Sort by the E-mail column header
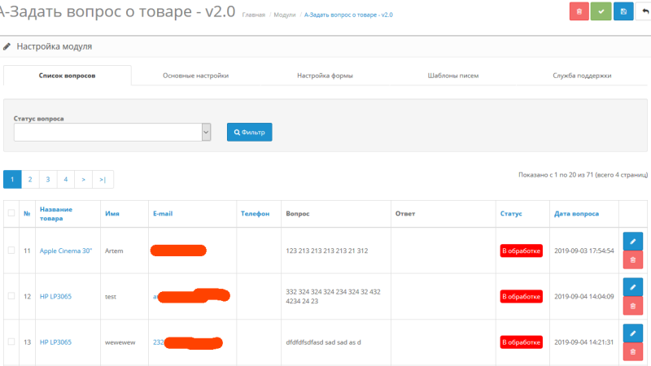 163,213
